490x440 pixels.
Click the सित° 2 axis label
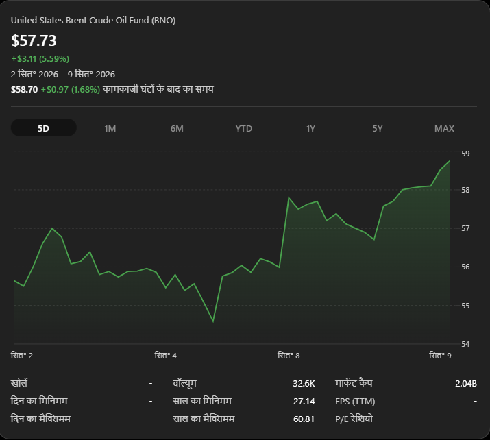click(21, 356)
